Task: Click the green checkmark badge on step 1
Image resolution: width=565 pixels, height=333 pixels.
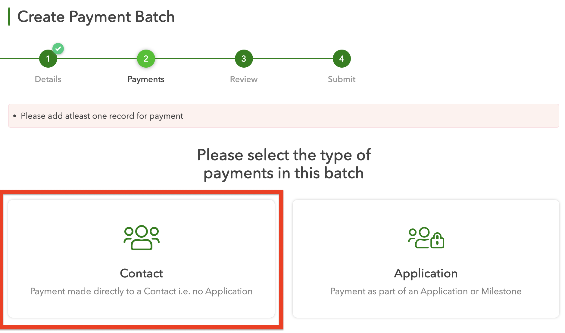Action: [x=58, y=49]
